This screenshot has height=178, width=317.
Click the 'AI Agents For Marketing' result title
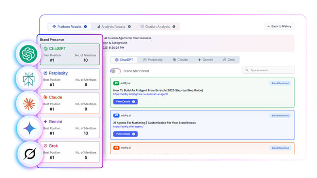tap(155, 123)
